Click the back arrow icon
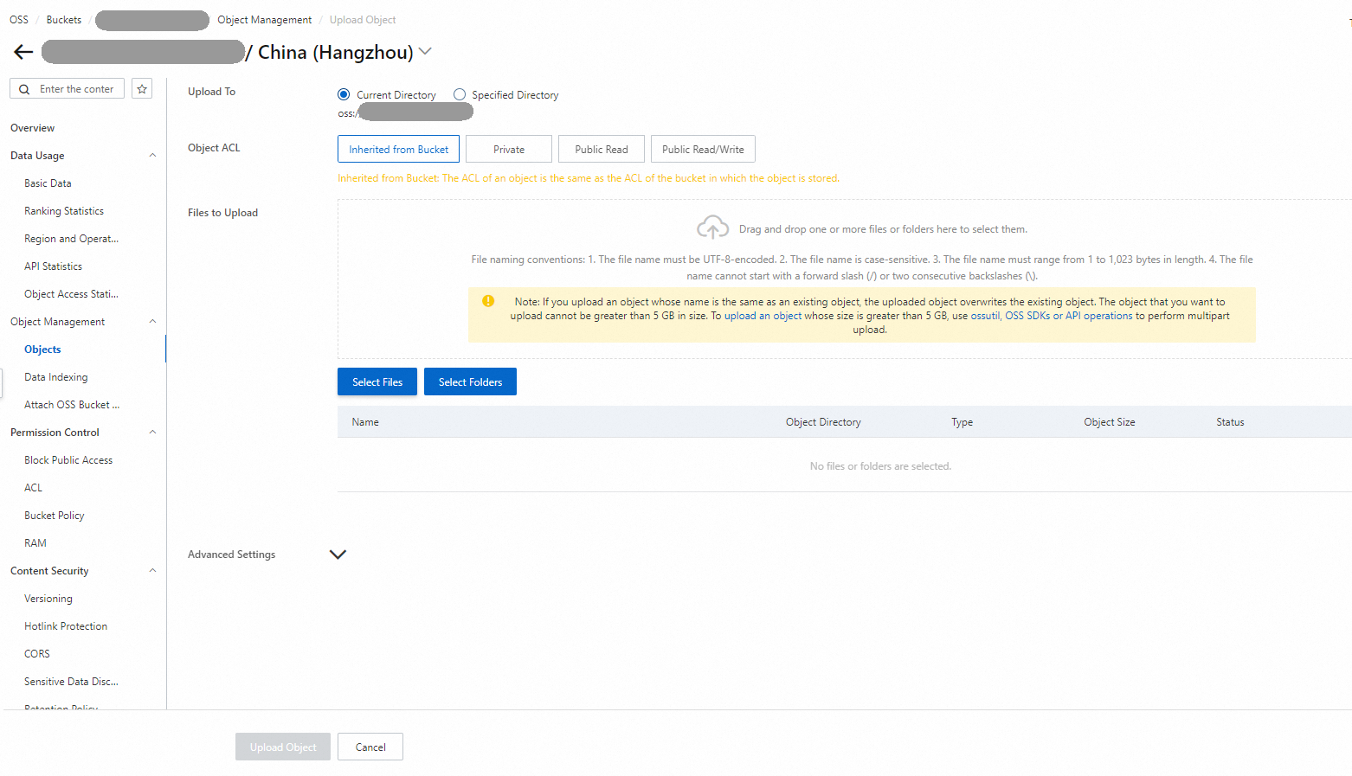Screen dimensions: 1352x776 point(23,53)
